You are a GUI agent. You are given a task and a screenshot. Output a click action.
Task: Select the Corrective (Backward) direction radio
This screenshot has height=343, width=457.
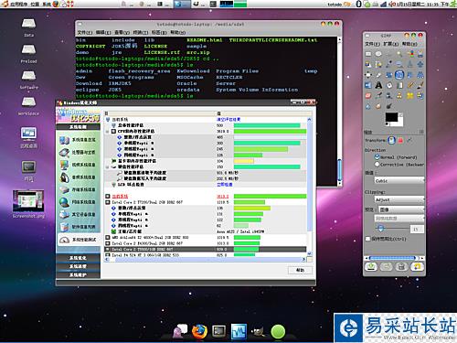tap(377, 165)
